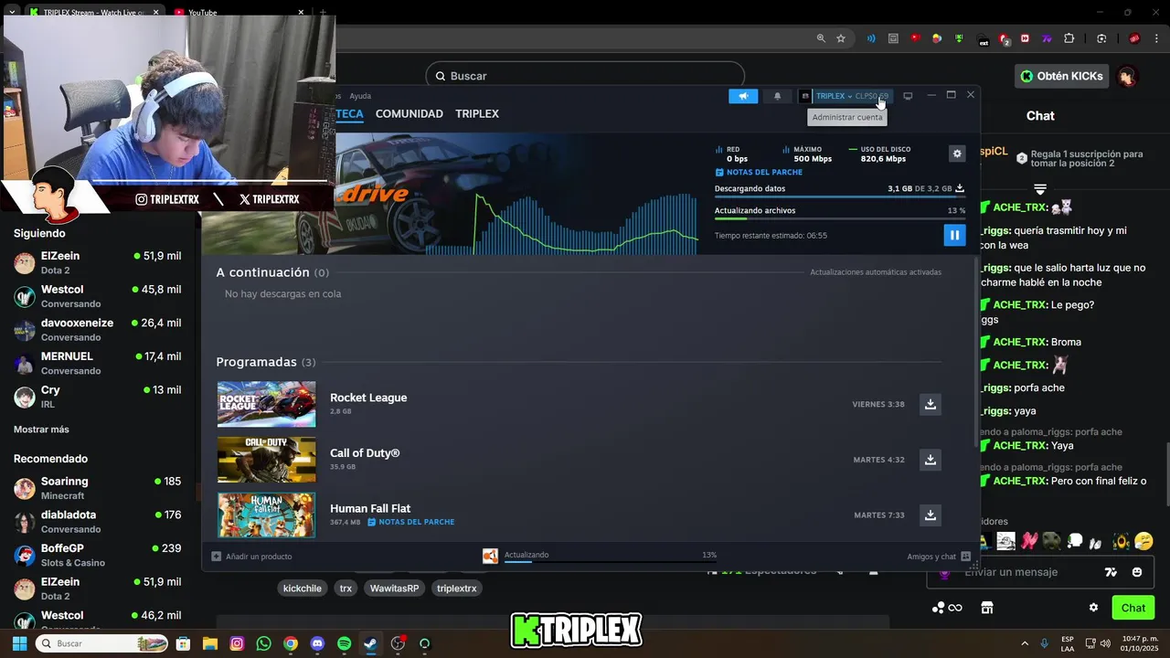The image size is (1170, 658).
Task: Switch Steam to Big Picture mode
Action: [x=908, y=96]
